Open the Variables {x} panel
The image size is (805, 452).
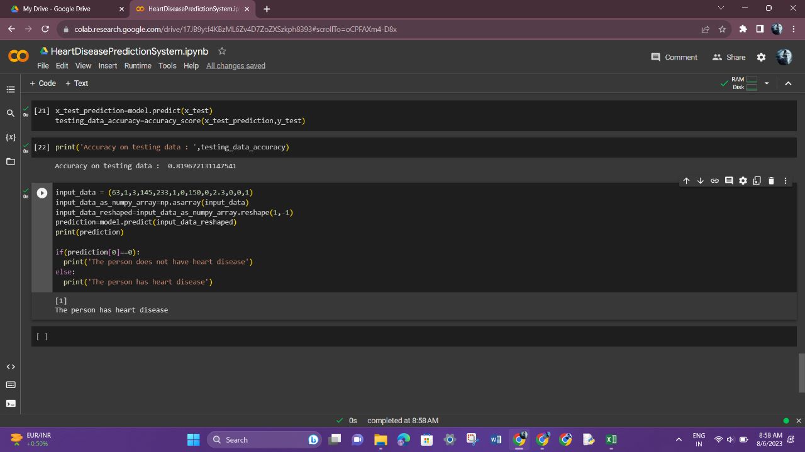coord(11,137)
